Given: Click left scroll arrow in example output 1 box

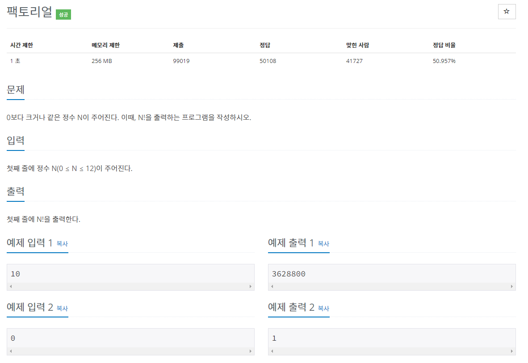Looking at the screenshot, I should pos(272,286).
